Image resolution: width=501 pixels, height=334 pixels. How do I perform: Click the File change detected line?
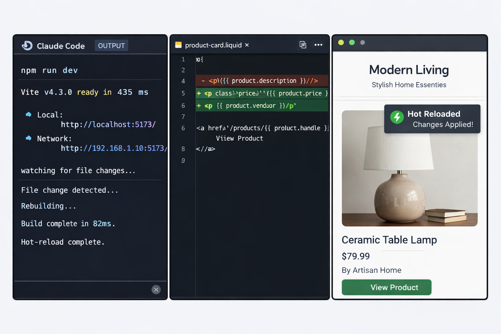70,190
